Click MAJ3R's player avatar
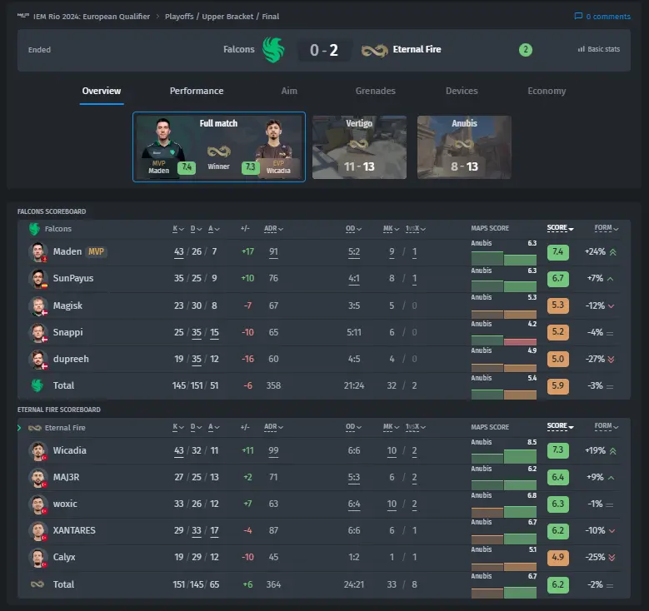This screenshot has height=611, width=649. point(38,478)
